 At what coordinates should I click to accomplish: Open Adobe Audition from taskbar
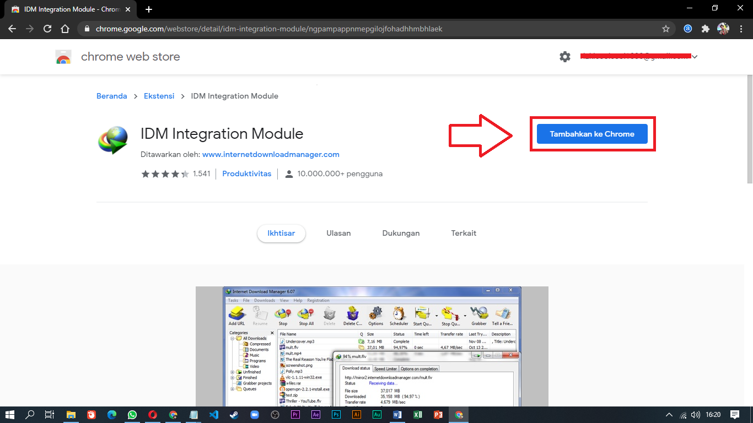pyautogui.click(x=377, y=415)
